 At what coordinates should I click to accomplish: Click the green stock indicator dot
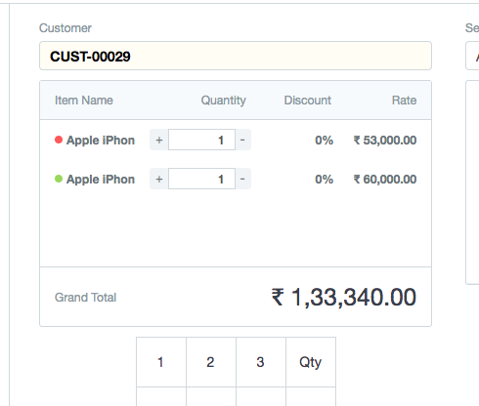tap(59, 179)
